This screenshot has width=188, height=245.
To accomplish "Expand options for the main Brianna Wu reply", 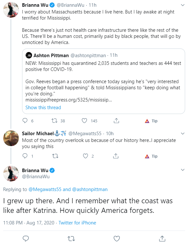I will (x=183, y=170).
